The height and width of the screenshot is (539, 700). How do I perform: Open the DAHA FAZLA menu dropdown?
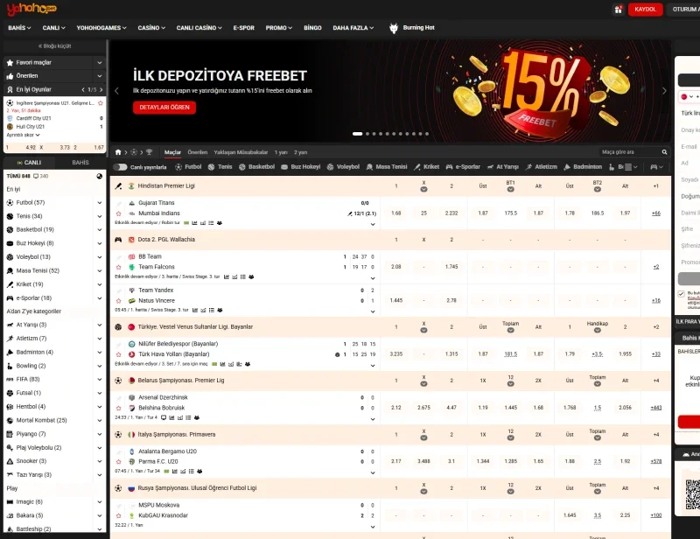pyautogui.click(x=353, y=28)
